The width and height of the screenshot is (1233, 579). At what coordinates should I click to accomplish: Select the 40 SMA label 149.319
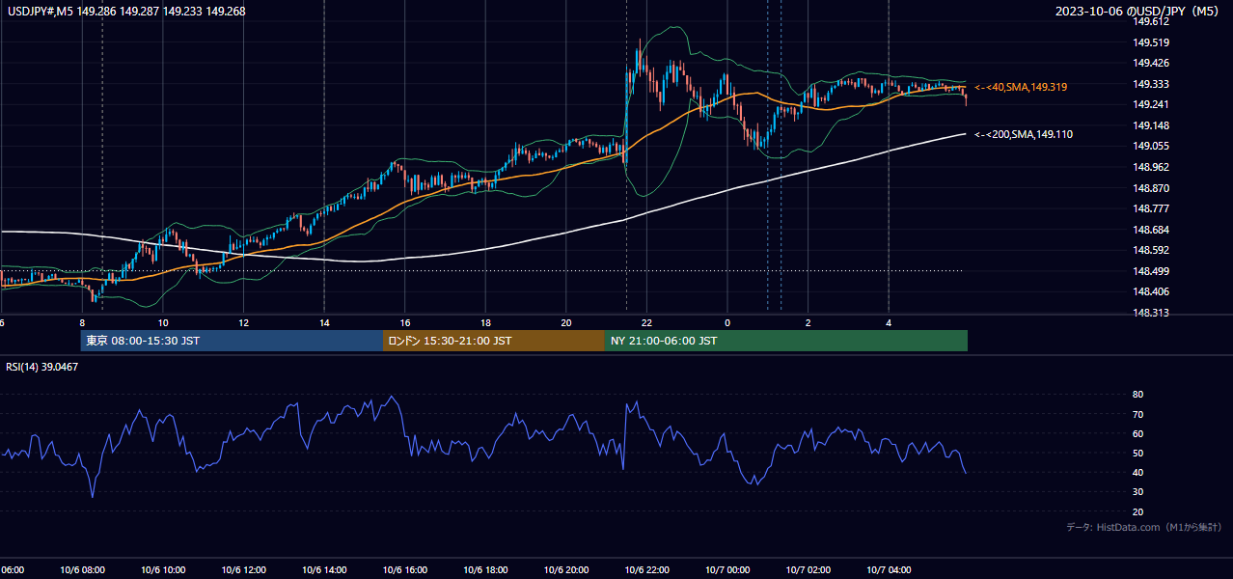[x=1020, y=87]
